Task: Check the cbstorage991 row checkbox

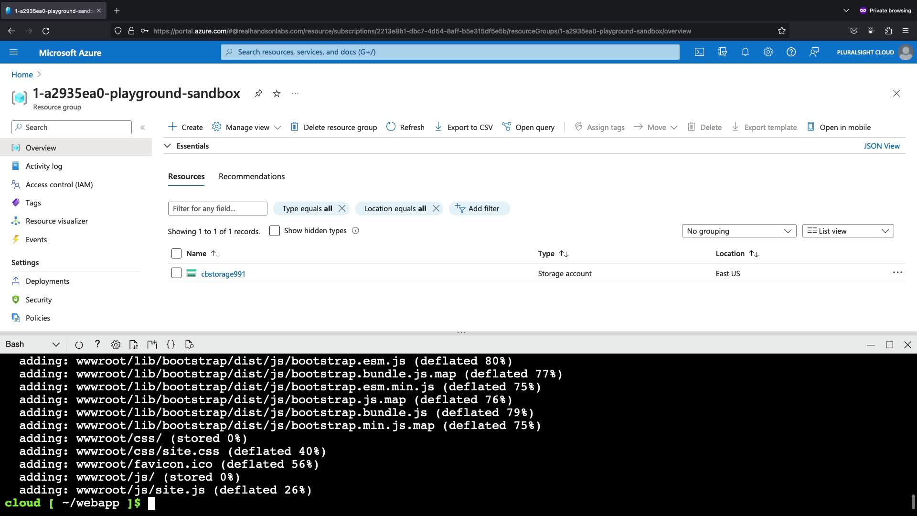Action: click(x=176, y=273)
